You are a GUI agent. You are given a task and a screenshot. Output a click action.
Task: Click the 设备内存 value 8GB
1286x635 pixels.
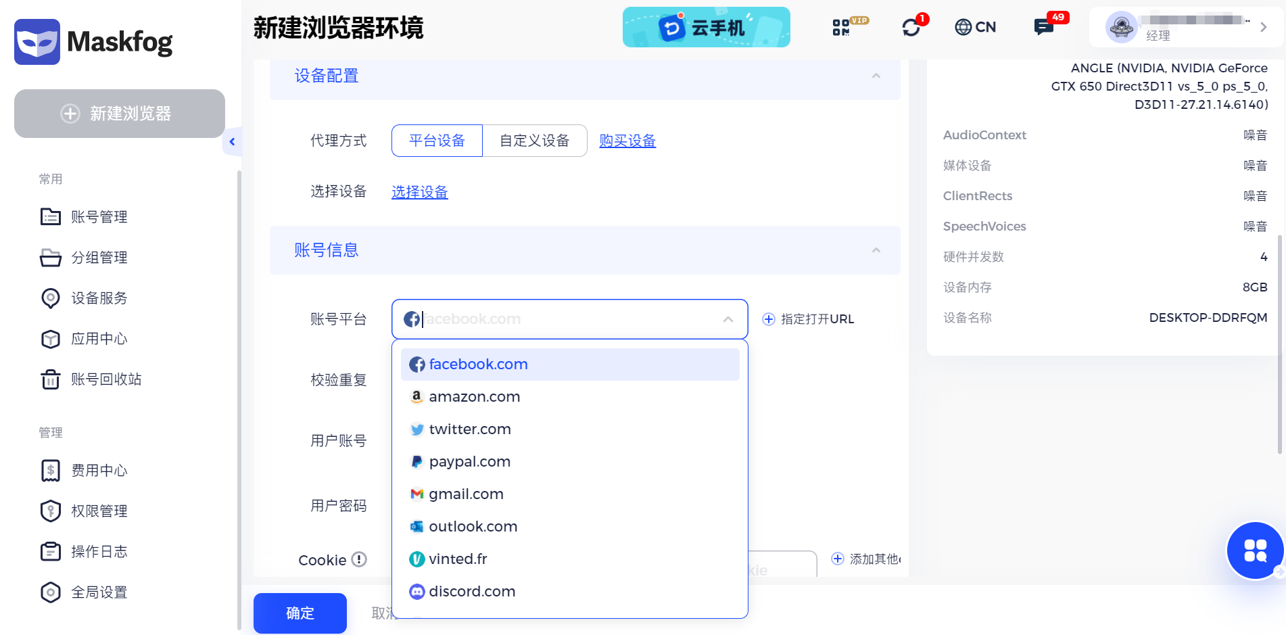pyautogui.click(x=1255, y=287)
